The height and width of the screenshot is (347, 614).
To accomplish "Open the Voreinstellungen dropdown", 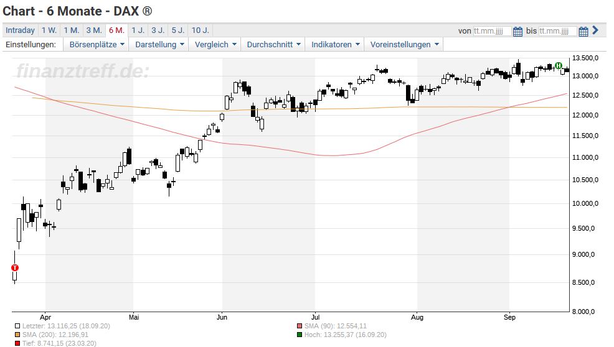I will [x=404, y=45].
